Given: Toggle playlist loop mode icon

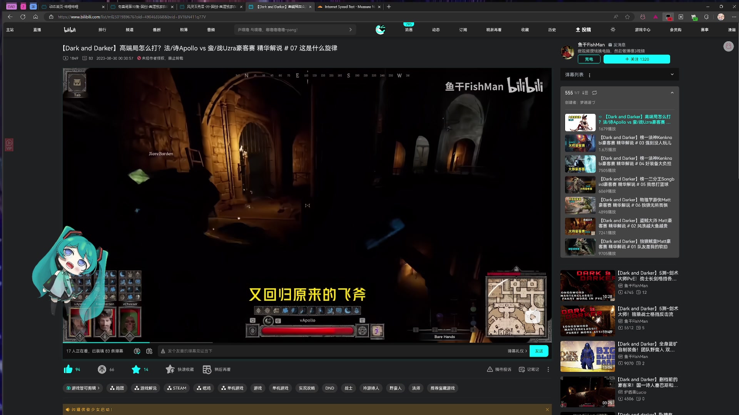Looking at the screenshot, I should pyautogui.click(x=594, y=93).
